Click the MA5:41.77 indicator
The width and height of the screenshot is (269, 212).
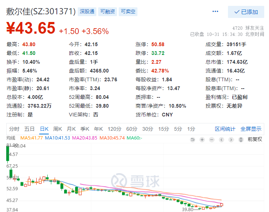[x=32, y=138]
